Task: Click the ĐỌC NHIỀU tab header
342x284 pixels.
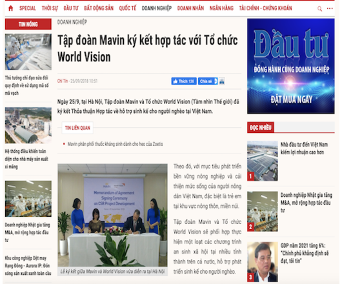Action: 261,127
